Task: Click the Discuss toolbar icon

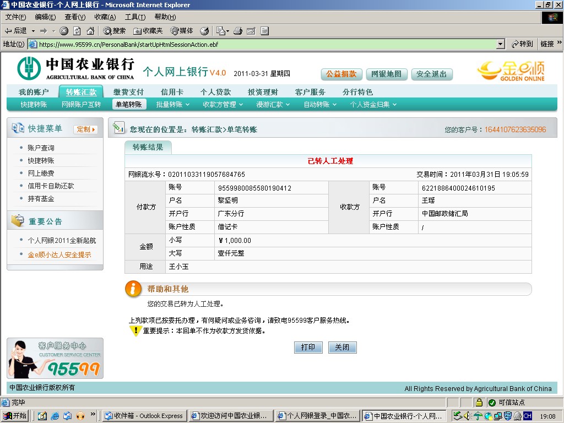Action: click(x=264, y=31)
